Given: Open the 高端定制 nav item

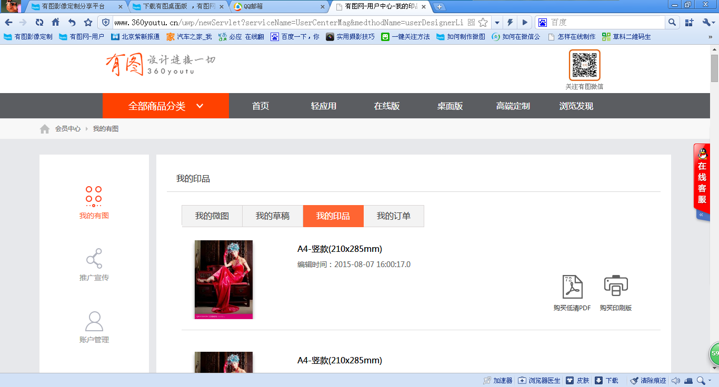Looking at the screenshot, I should click(513, 106).
